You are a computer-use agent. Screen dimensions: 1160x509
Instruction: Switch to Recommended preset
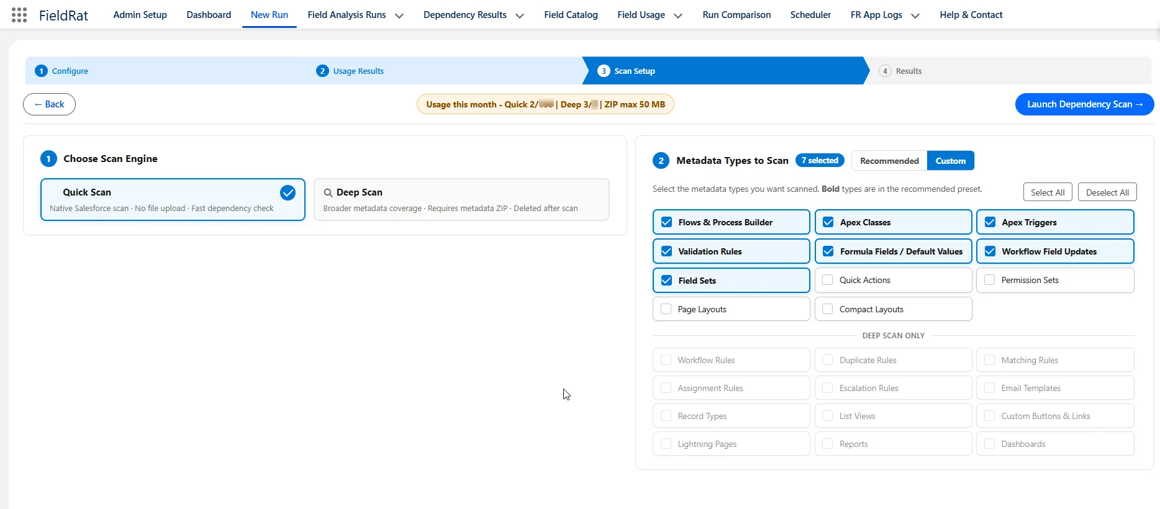coord(889,161)
